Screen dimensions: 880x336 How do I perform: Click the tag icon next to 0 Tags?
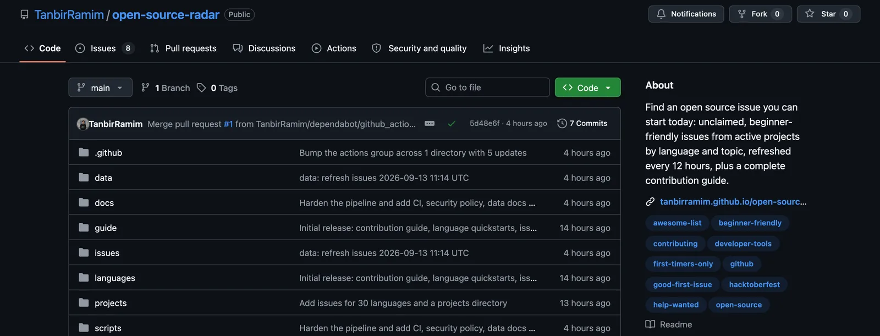(x=201, y=87)
